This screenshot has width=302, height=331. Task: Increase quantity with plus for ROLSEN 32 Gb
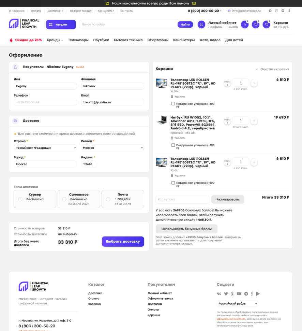point(254,162)
